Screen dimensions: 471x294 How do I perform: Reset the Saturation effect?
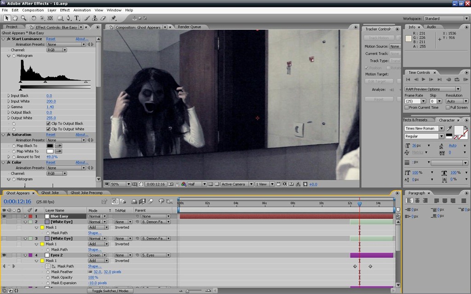pyautogui.click(x=51, y=135)
